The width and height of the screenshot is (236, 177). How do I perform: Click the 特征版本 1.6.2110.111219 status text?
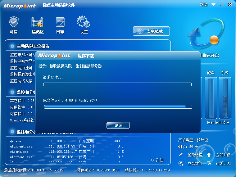[x=147, y=170]
